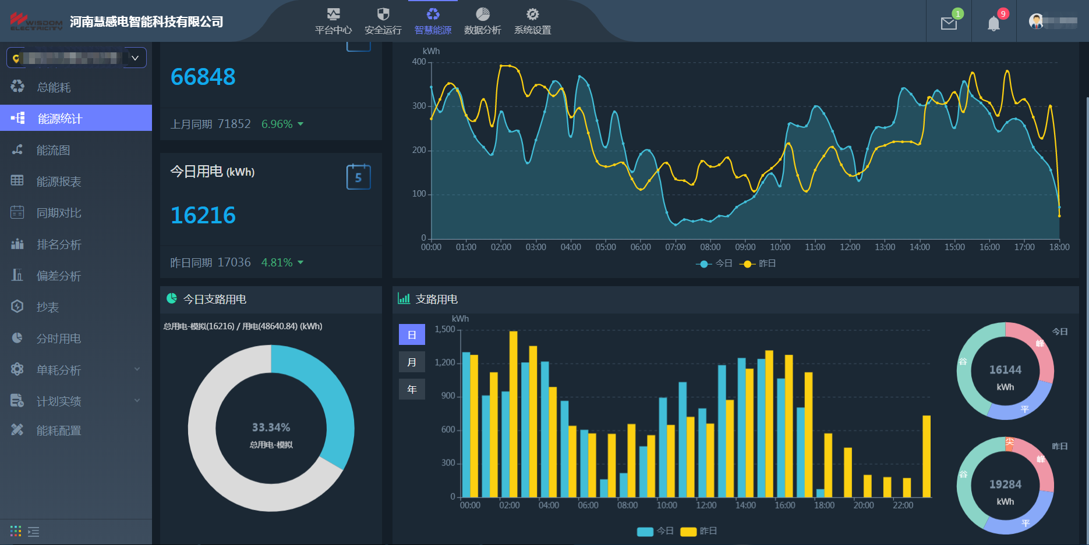Image resolution: width=1089 pixels, height=545 pixels.
Task: Open the mail inbox icon
Action: point(949,23)
